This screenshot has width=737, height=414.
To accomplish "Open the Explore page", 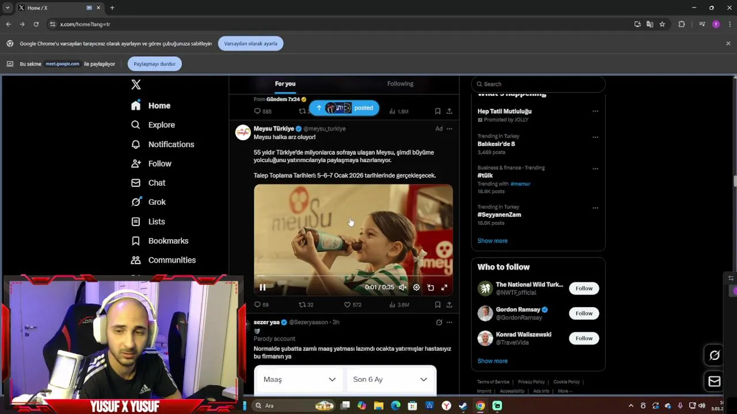I will (153, 125).
